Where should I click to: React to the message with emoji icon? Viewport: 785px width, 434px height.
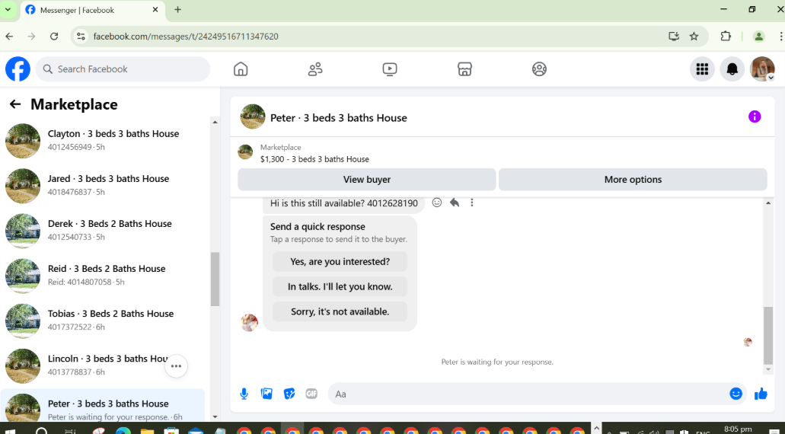(x=437, y=203)
